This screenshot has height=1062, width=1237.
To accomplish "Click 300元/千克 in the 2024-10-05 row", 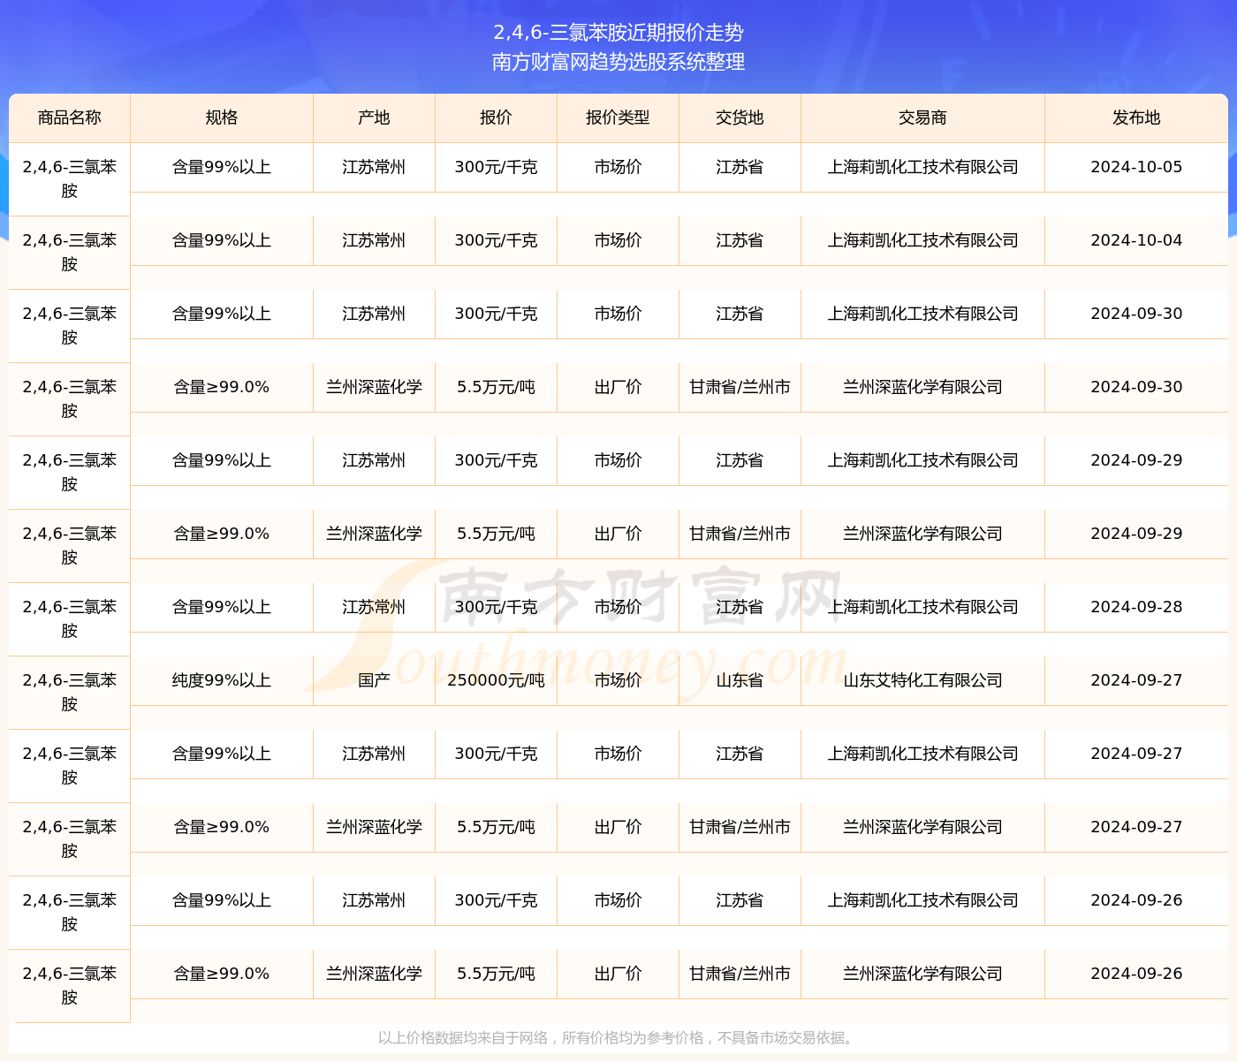I will coord(497,167).
